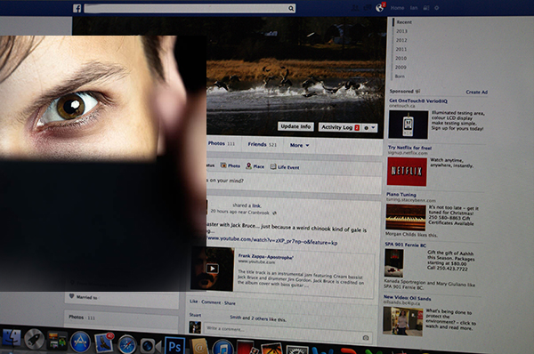Viewport: 534px width, 354px height.
Task: Click the Place pin icon in composer
Action: pos(248,165)
